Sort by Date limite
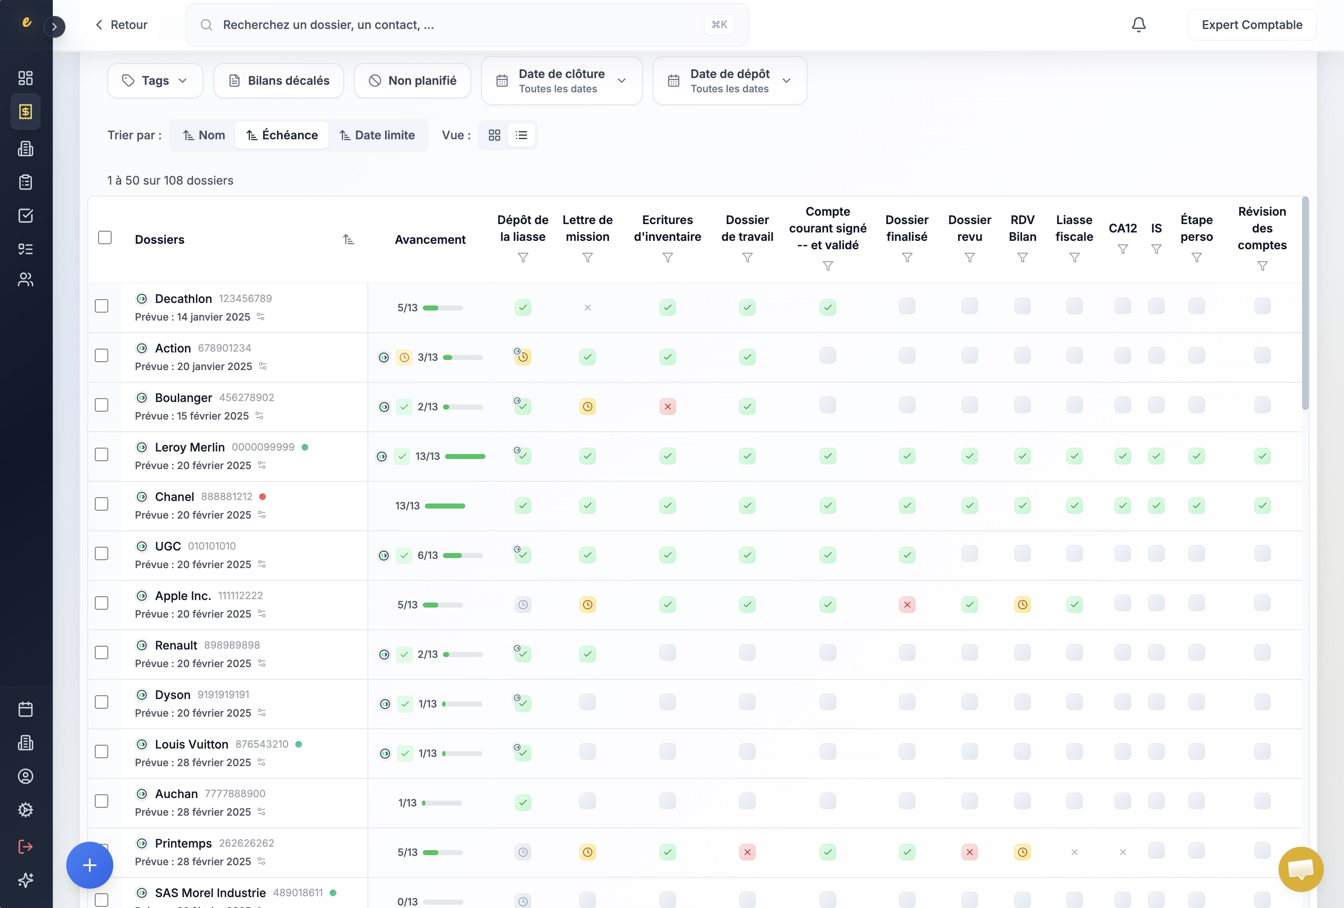 tap(377, 136)
